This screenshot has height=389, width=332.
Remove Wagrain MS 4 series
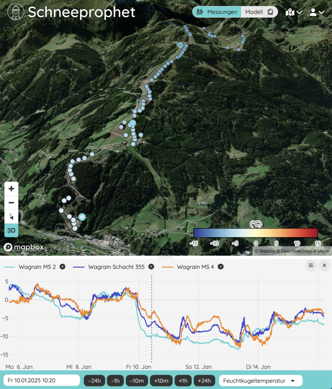[x=221, y=267]
